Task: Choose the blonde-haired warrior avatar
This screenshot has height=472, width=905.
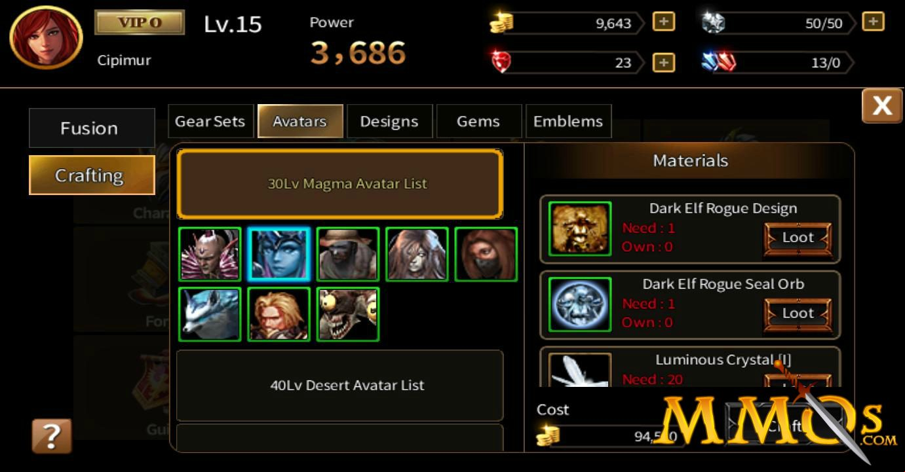Action: 279,314
